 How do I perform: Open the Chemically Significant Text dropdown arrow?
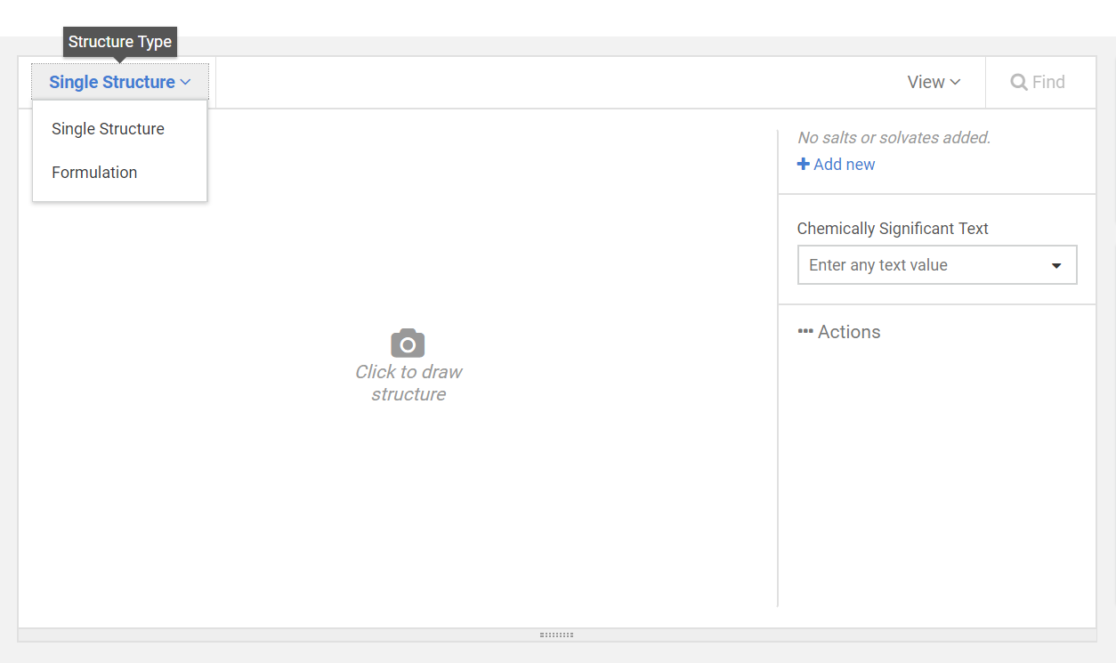click(1056, 265)
